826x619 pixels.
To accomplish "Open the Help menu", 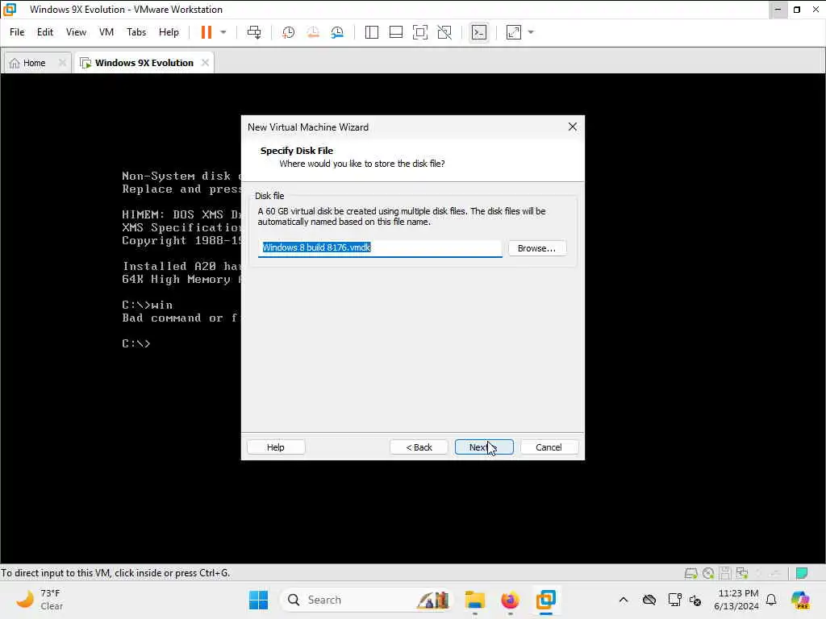I will (x=169, y=32).
